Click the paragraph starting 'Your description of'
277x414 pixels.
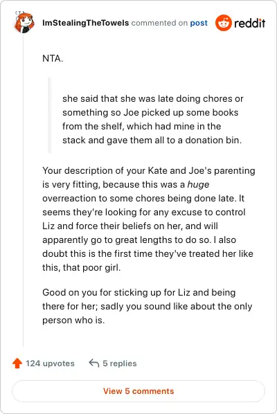(149, 219)
